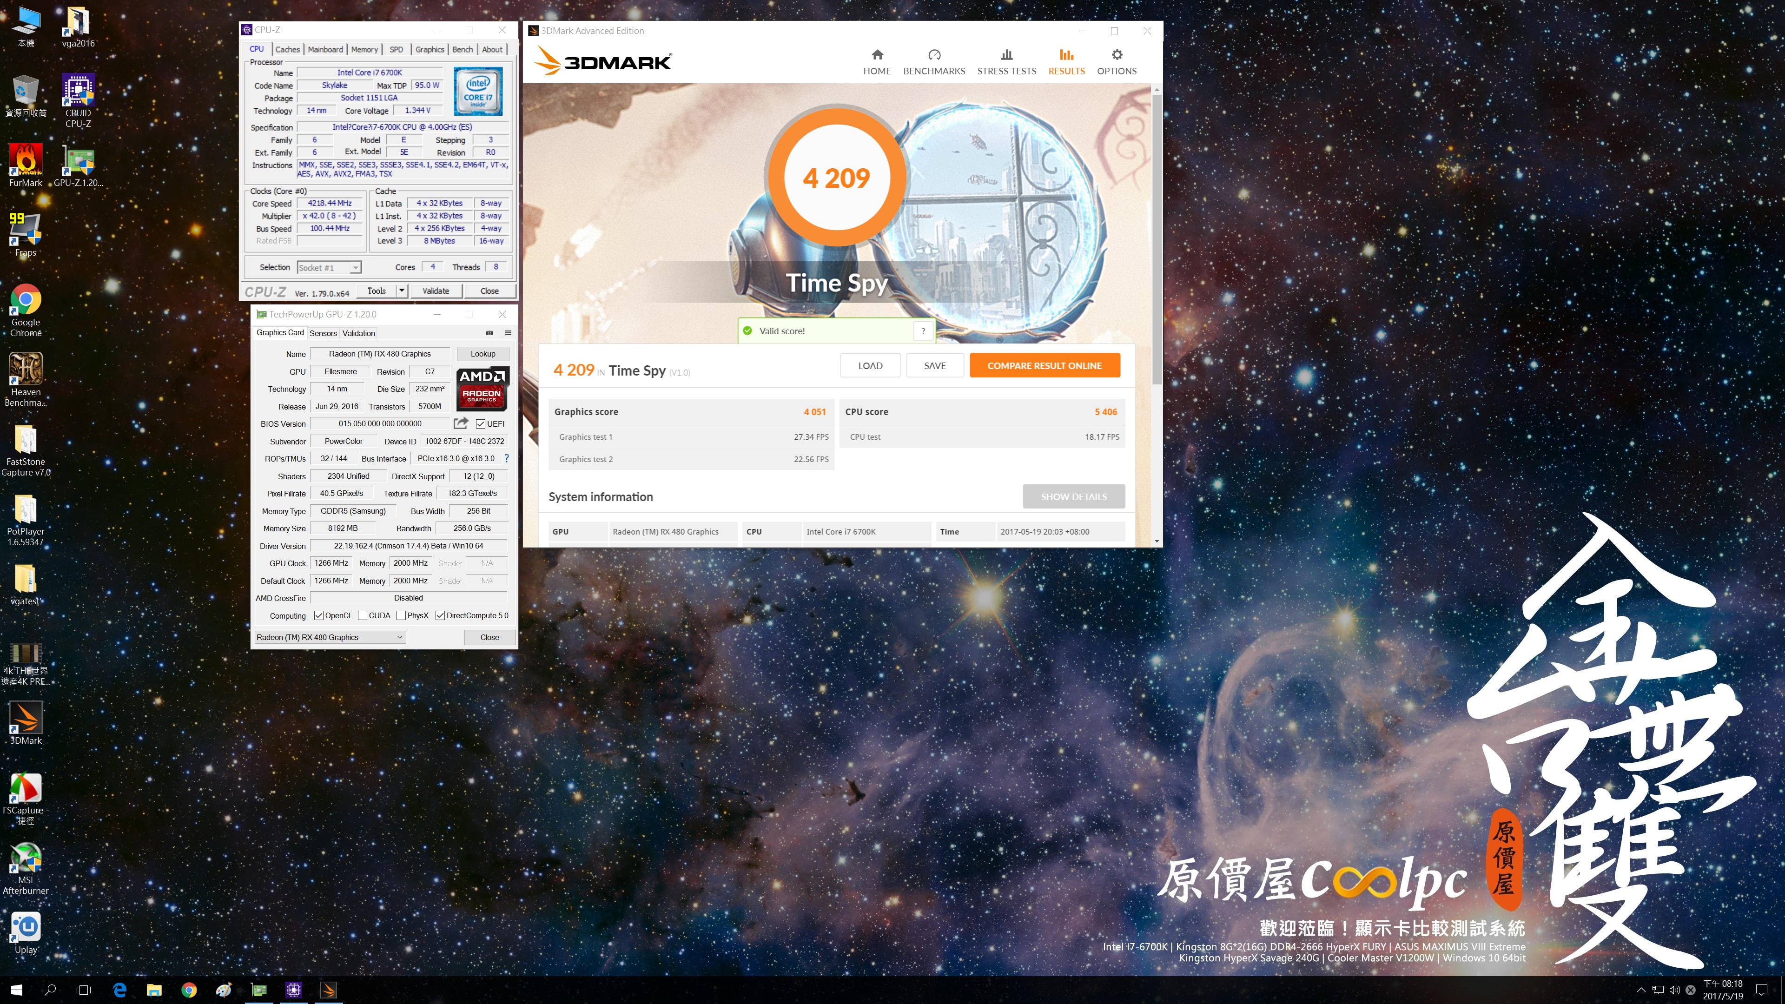Click the 3DMark SAVE button
Image resolution: width=1785 pixels, height=1004 pixels.
(935, 366)
